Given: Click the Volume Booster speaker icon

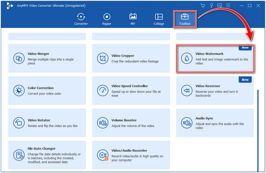Looking at the screenshot, I should [103, 123].
